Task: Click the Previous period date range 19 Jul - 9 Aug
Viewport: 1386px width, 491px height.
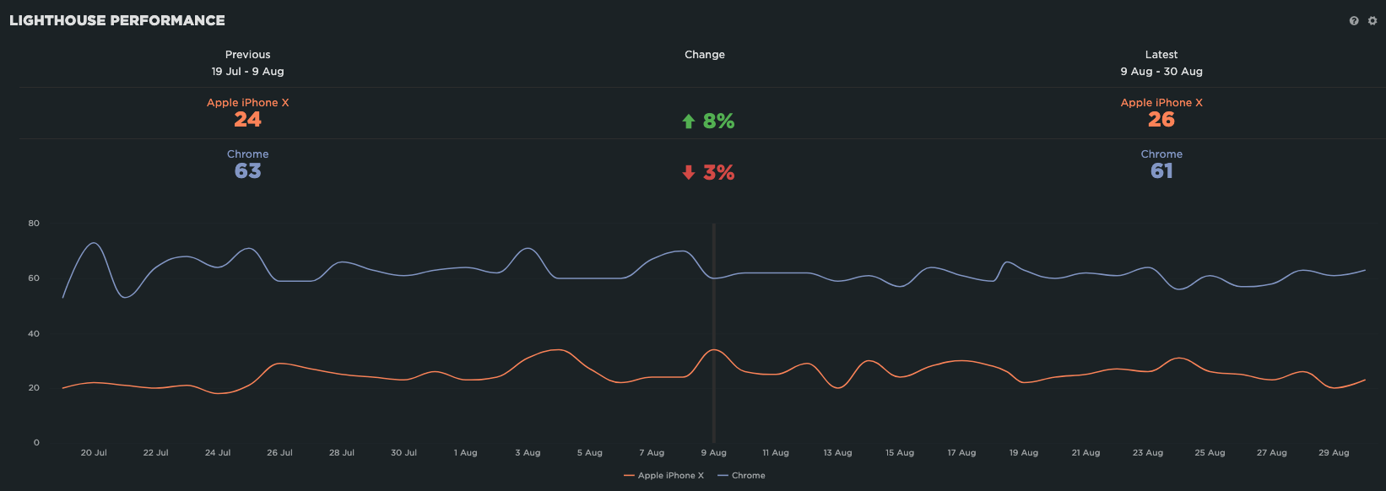Action: [247, 72]
